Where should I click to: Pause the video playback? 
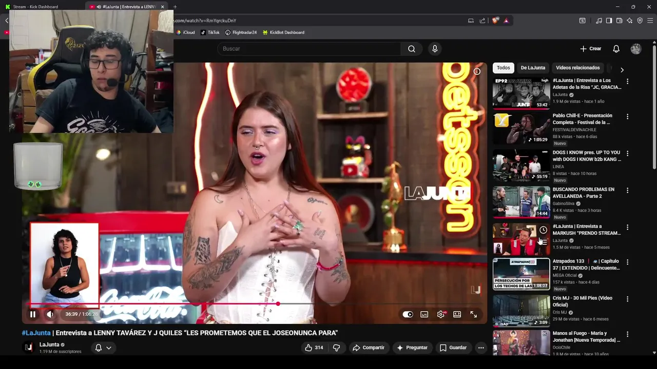click(x=33, y=314)
